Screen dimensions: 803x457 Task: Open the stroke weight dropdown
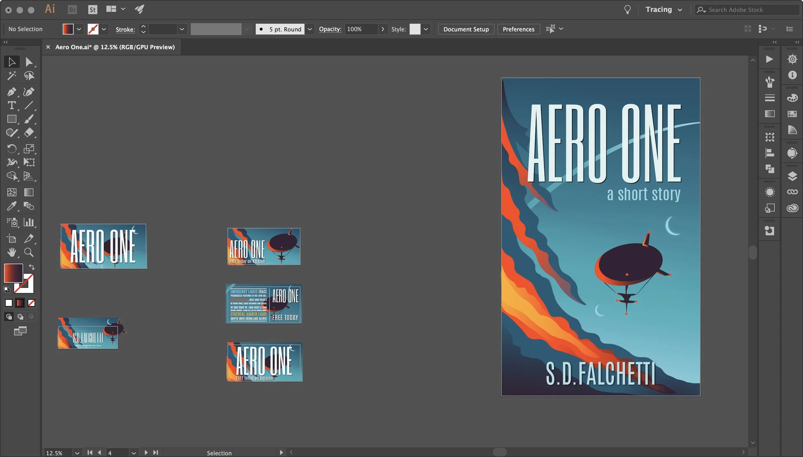tap(182, 29)
